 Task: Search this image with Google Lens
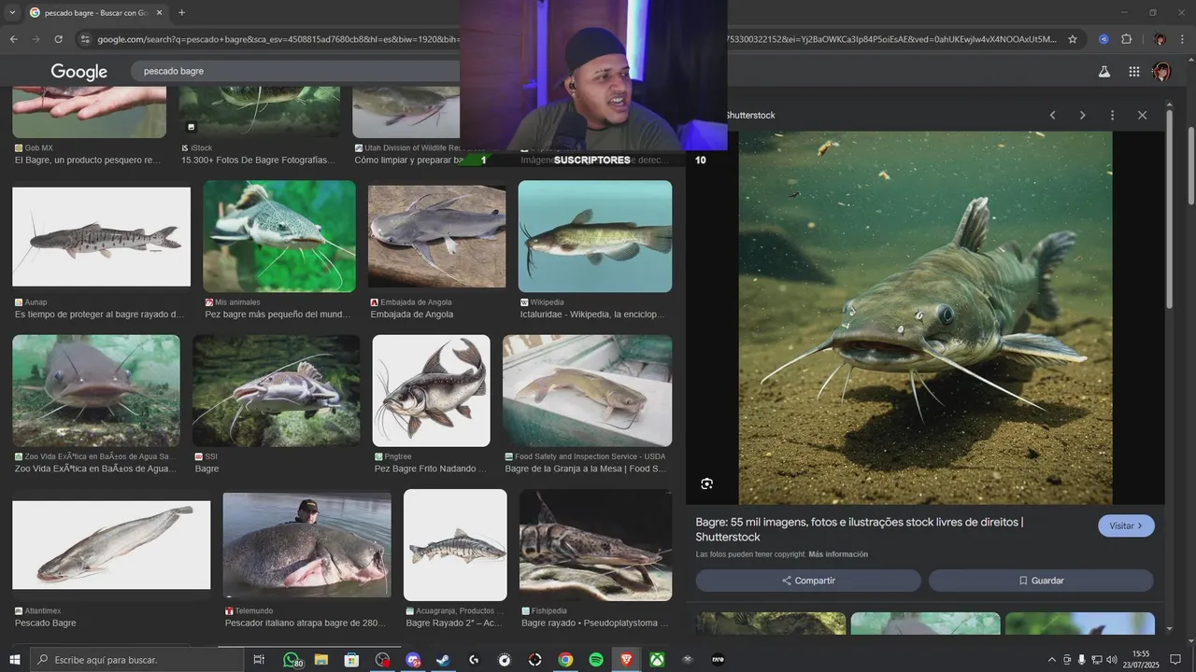pos(706,483)
